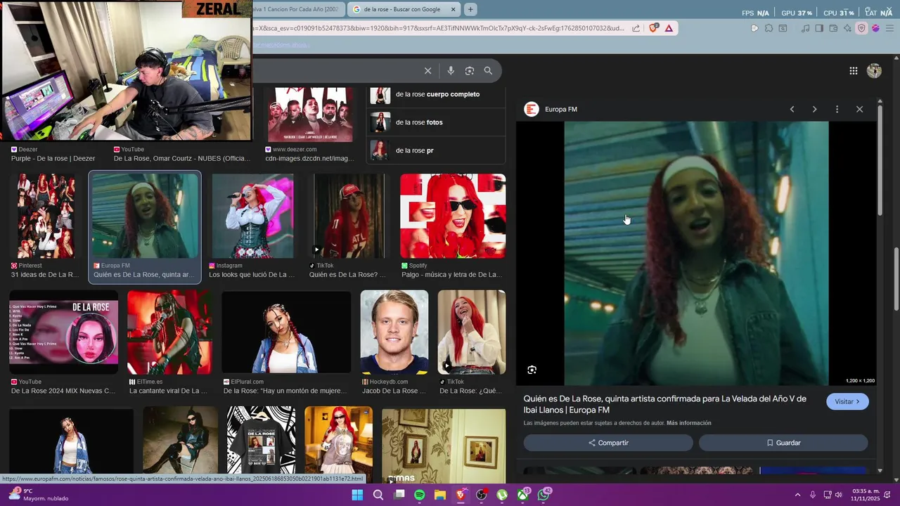Image resolution: width=900 pixels, height=506 pixels.
Task: Open Spotify from the taskbar
Action: [420, 495]
